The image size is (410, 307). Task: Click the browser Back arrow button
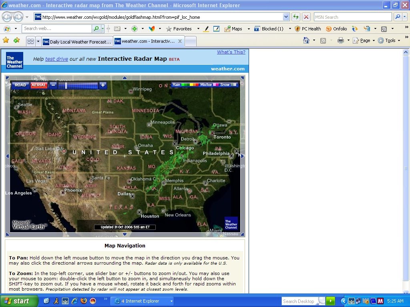point(7,17)
